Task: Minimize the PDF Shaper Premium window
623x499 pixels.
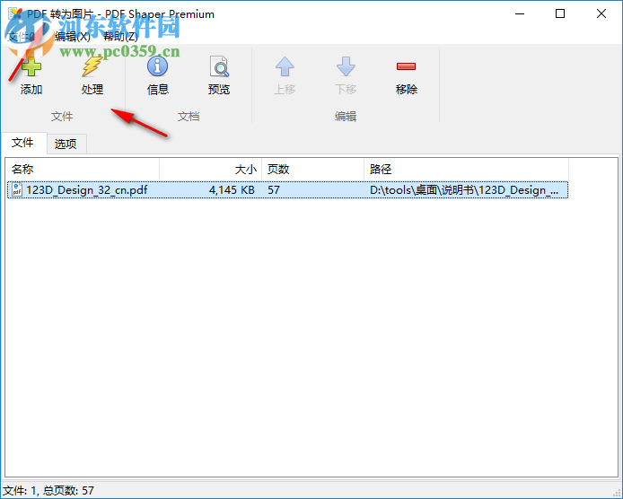Action: [520, 13]
